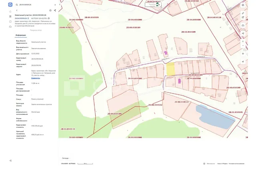Click the login icon at sidebar bottom
Viewport: 256px width, 171px height.
click(10, 161)
